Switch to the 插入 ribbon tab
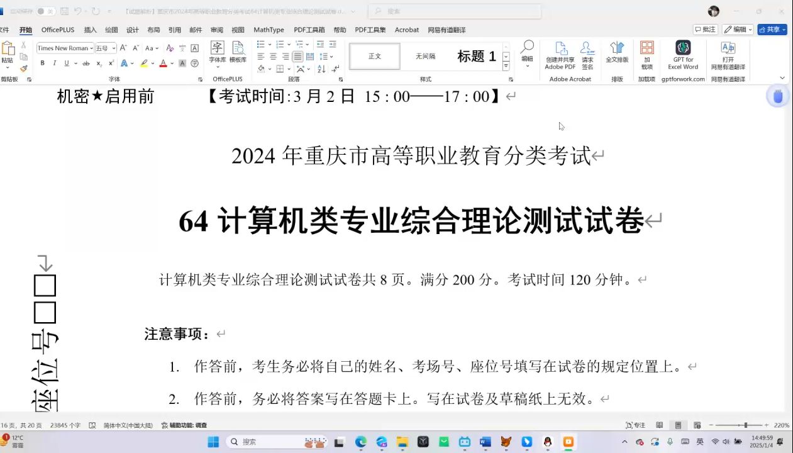The image size is (793, 453). [89, 30]
